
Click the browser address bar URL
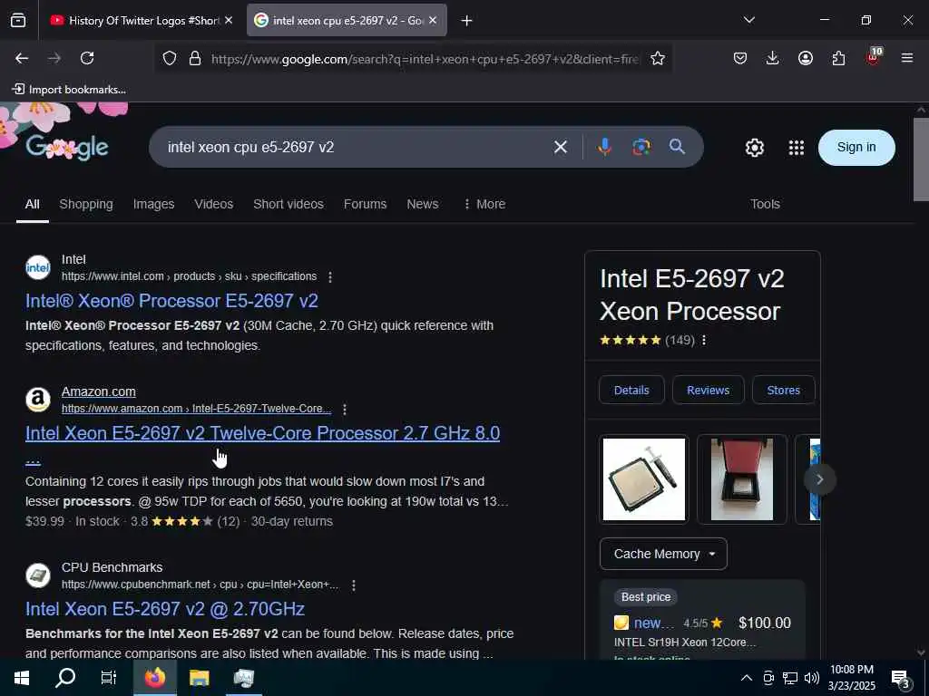(425, 59)
